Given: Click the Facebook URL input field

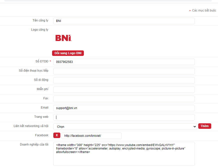Looking at the screenshot, I should (92, 136).
